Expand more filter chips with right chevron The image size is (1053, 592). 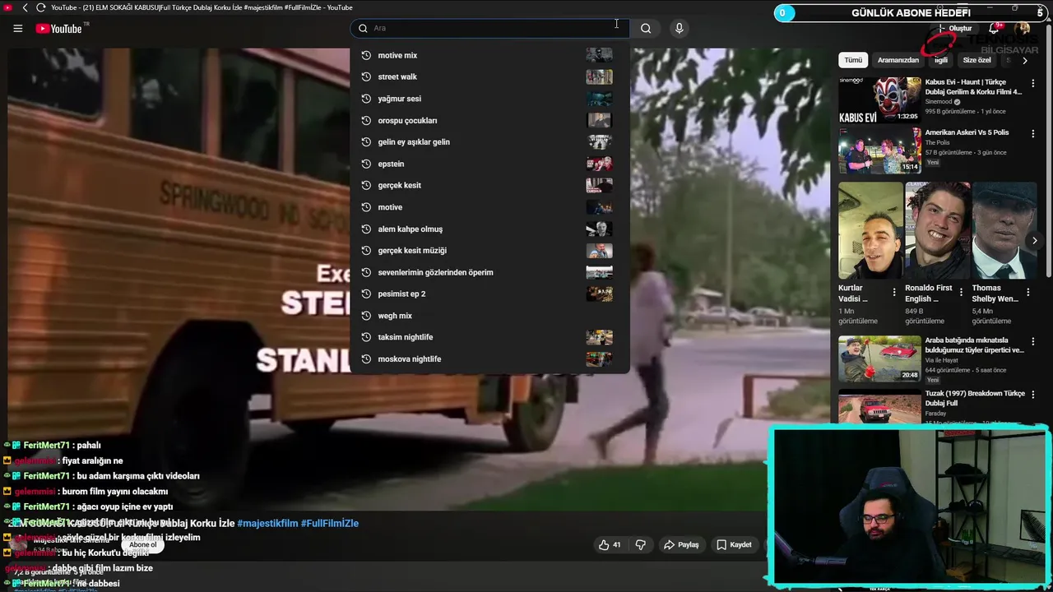[1024, 60]
